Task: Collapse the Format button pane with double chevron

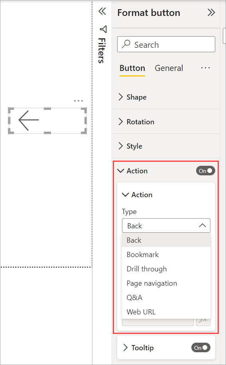Action: [211, 12]
